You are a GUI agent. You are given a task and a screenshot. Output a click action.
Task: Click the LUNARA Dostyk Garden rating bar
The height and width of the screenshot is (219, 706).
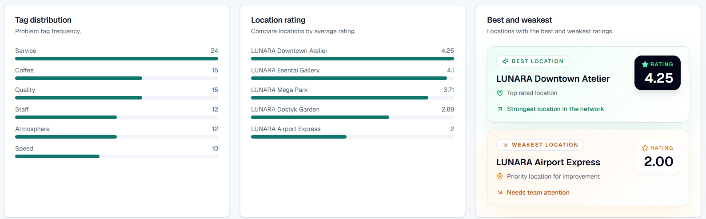click(352, 117)
